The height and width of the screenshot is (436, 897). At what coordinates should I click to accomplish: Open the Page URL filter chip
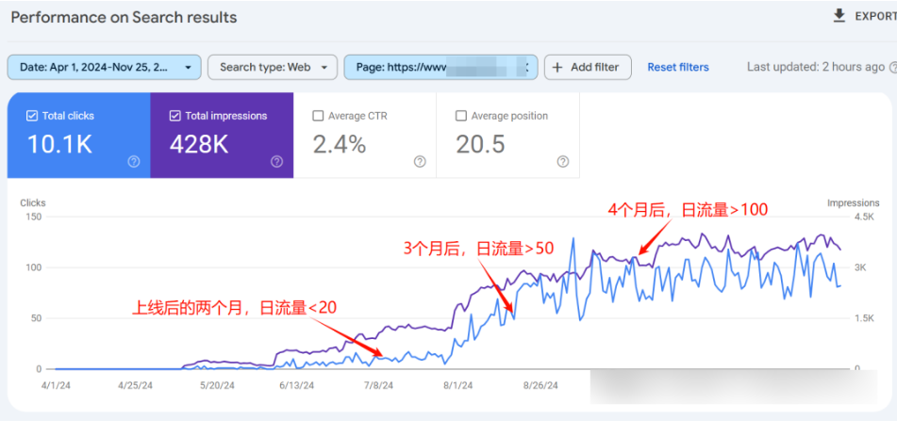[x=440, y=68]
